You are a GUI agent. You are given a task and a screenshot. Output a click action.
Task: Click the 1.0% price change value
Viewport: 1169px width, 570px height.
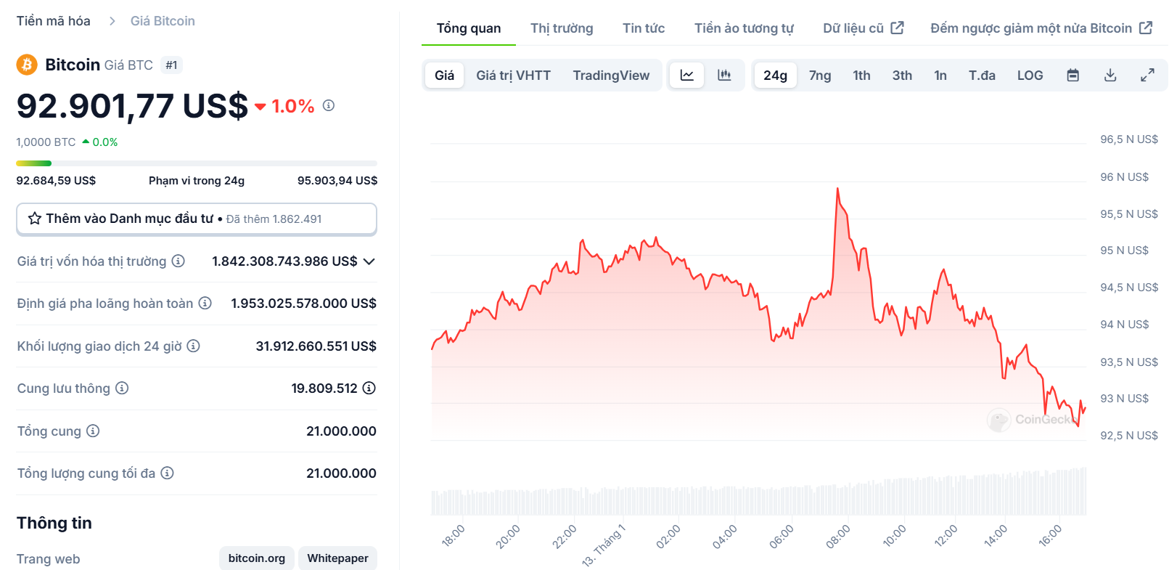293,106
